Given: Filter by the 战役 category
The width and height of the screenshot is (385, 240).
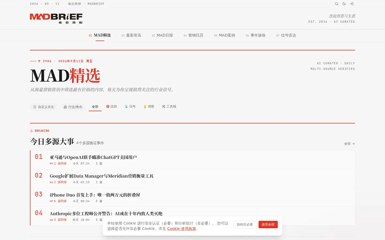Looking at the screenshot, I should click(111, 106).
